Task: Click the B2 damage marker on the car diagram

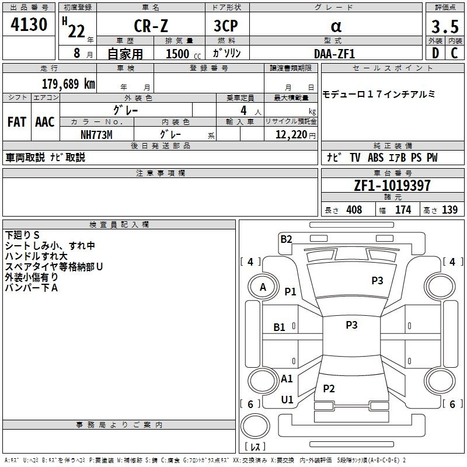Action: point(286,239)
